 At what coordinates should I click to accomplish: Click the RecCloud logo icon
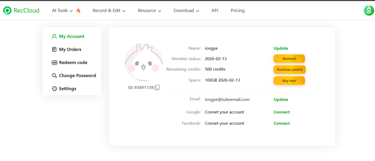click(7, 11)
